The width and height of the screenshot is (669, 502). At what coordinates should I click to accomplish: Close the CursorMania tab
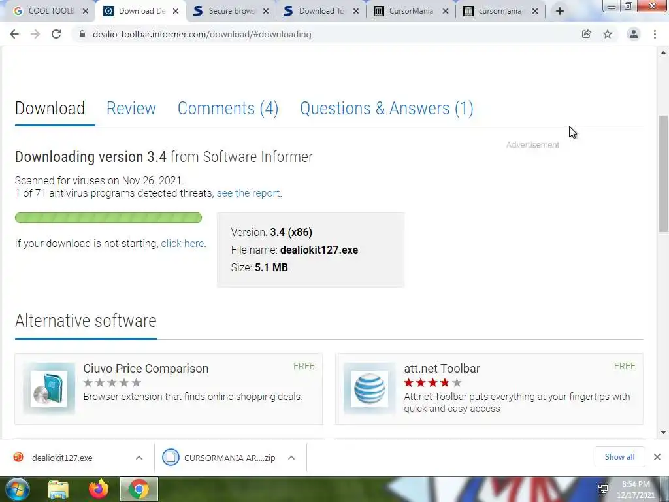coord(446,11)
